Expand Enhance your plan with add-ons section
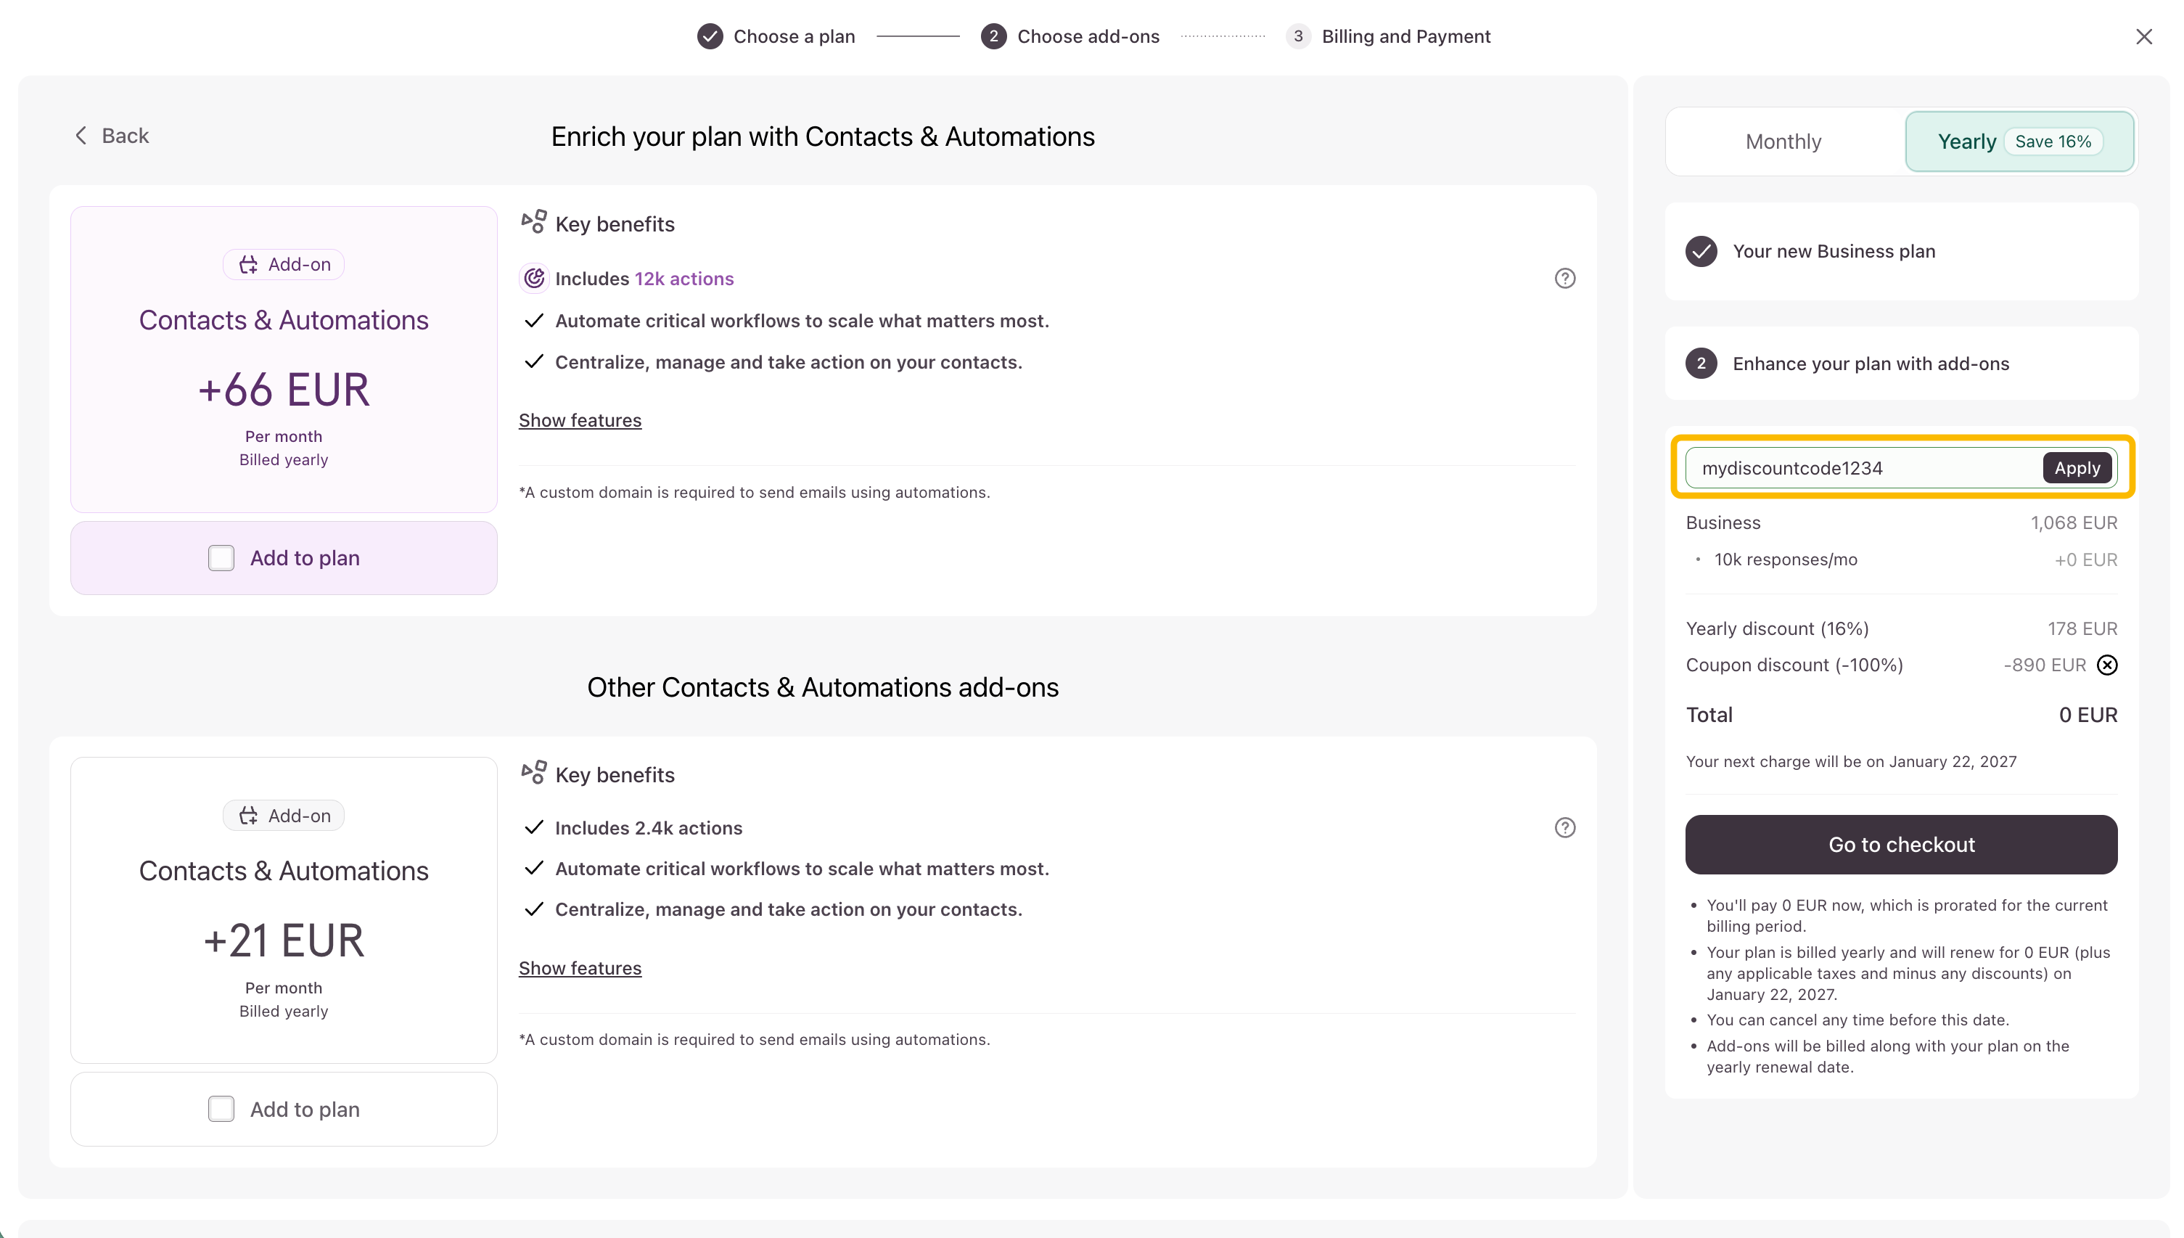This screenshot has width=2184, height=1238. [x=1871, y=364]
